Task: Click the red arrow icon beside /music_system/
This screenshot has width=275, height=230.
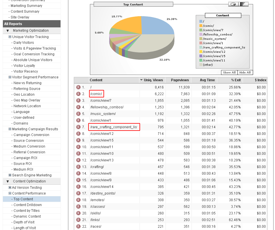Action: coord(78,114)
